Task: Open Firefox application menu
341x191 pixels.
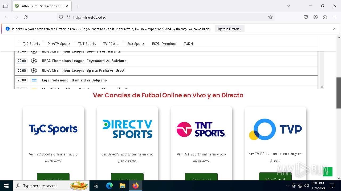Action: click(335, 17)
